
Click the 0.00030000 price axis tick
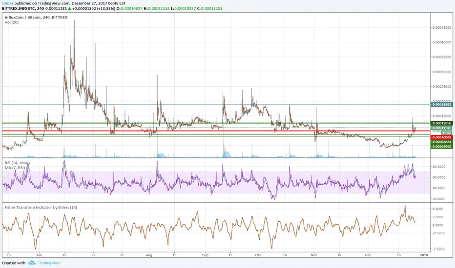tap(442, 72)
